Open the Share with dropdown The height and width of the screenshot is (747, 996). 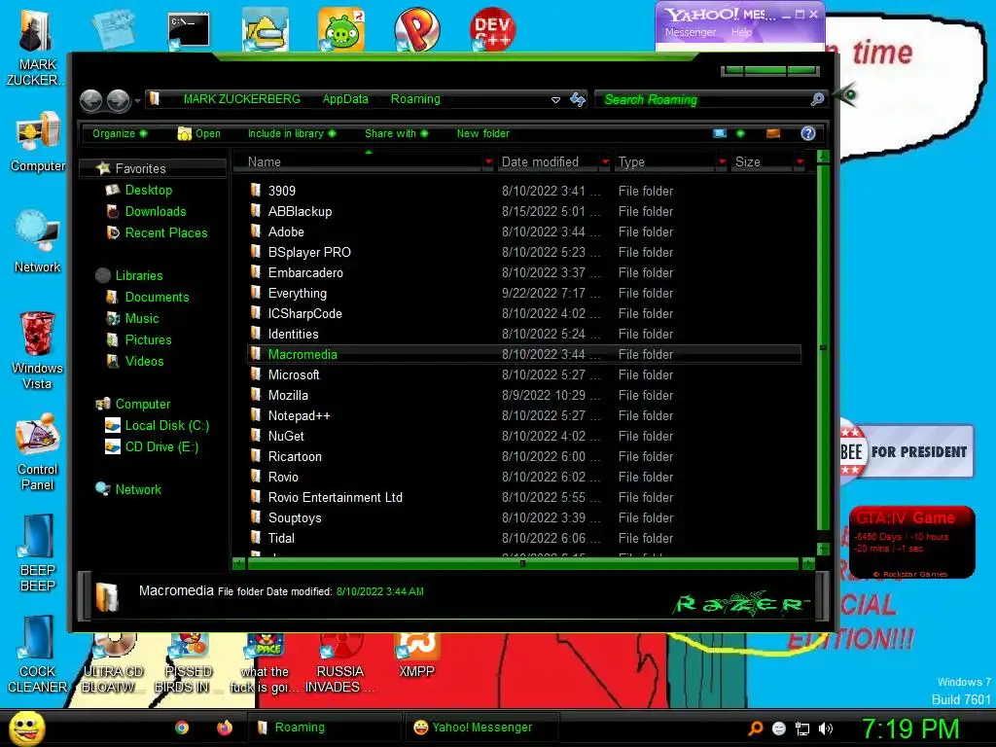coord(397,133)
